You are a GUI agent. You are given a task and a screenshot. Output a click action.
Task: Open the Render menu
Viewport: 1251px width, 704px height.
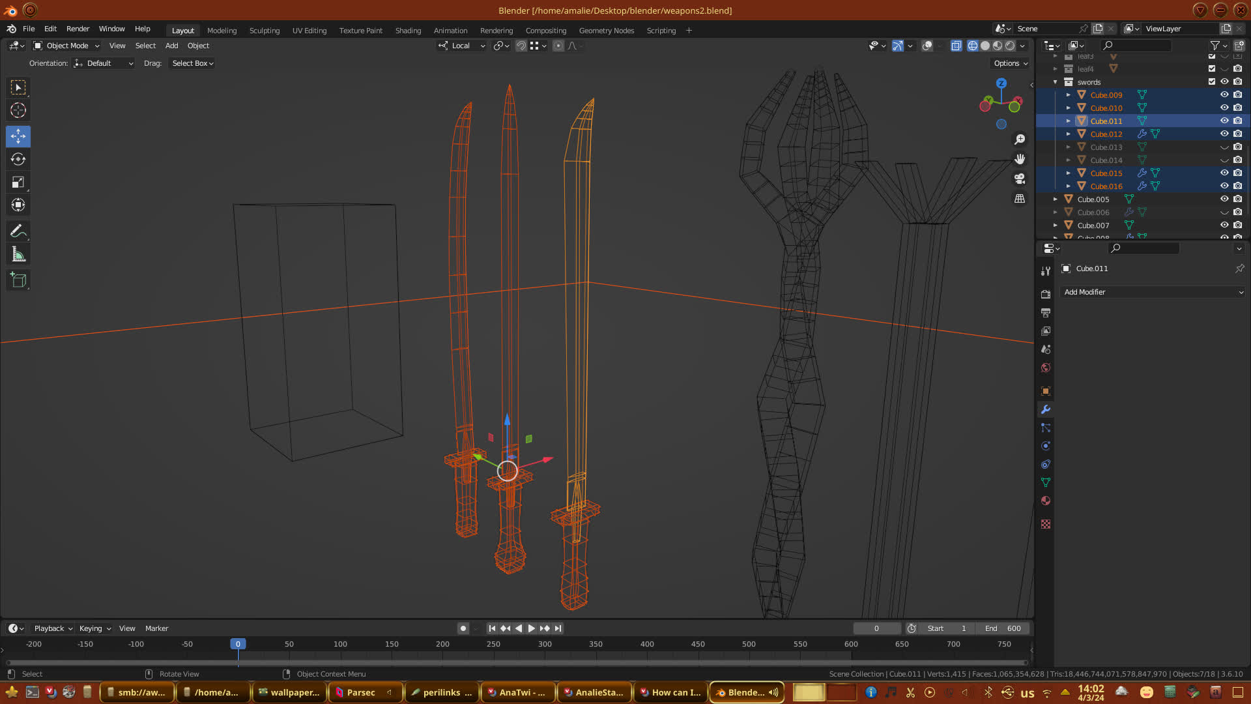coord(78,29)
